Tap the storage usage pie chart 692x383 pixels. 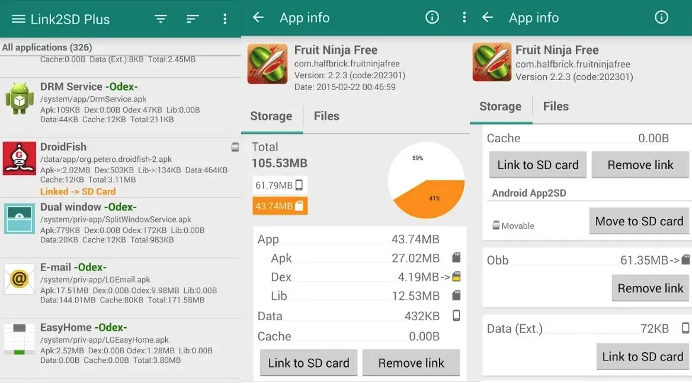426,181
